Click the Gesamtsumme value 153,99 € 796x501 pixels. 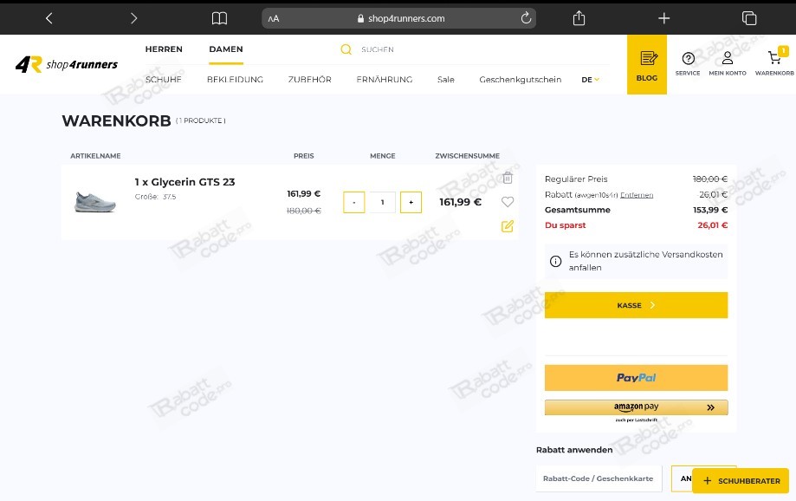710,210
